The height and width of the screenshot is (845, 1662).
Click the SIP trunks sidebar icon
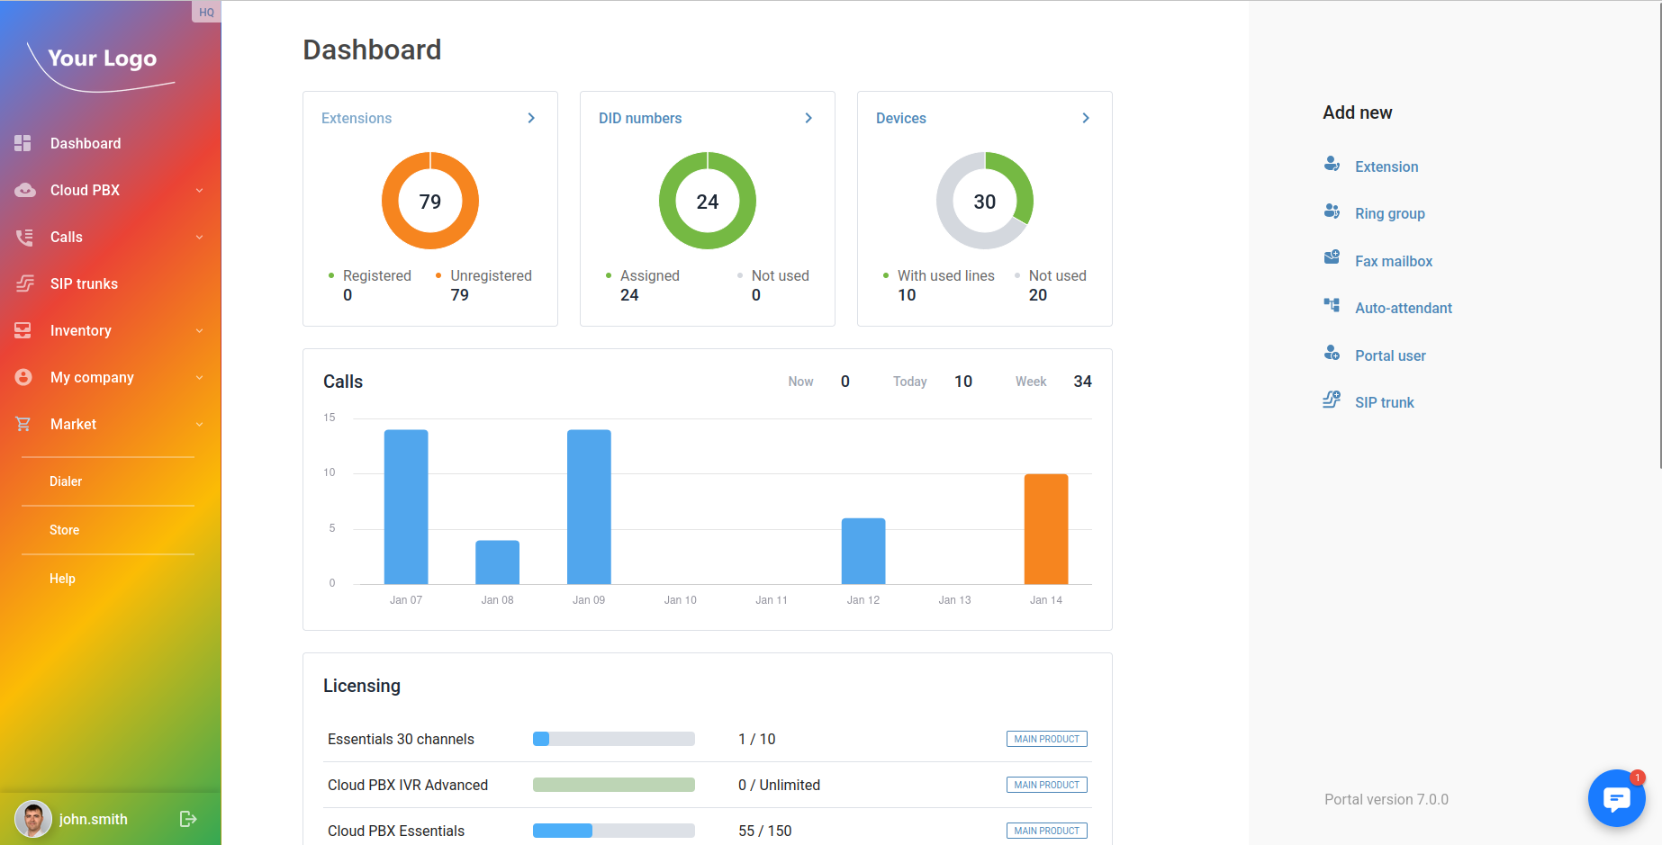pos(24,283)
